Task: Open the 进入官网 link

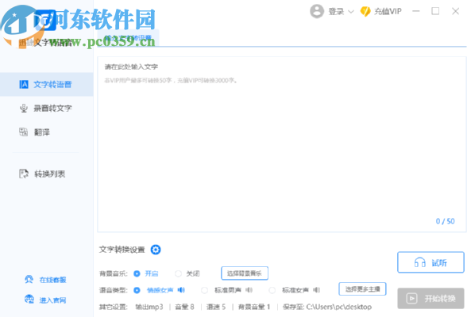Action: [x=53, y=300]
